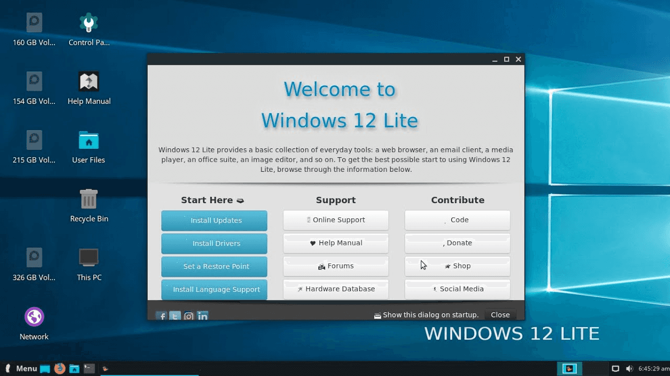This screenshot has width=670, height=376.
Task: Launch Firefox from the taskbar
Action: click(60, 368)
